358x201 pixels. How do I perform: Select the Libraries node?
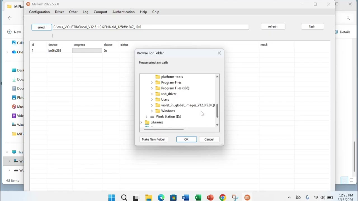[157, 122]
